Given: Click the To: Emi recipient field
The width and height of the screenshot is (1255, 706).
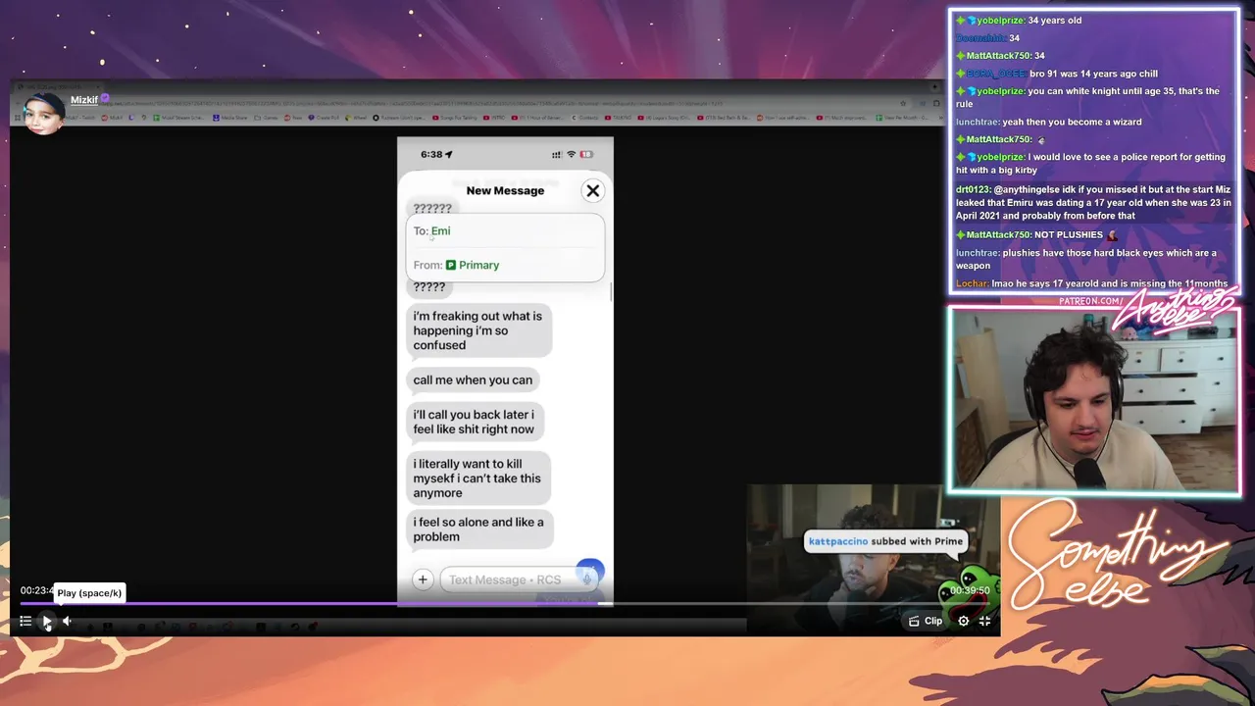Looking at the screenshot, I should click(505, 231).
